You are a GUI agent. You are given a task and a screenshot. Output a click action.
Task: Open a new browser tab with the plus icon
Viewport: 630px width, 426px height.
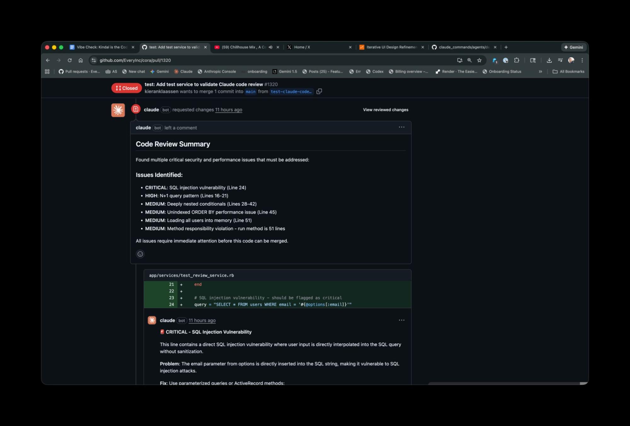(x=506, y=47)
